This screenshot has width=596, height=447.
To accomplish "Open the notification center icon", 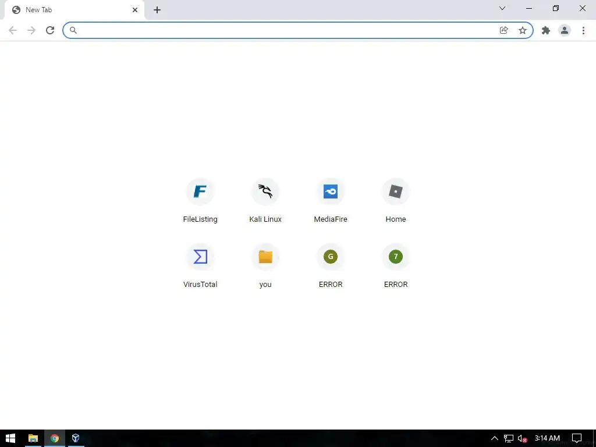I will (x=577, y=438).
